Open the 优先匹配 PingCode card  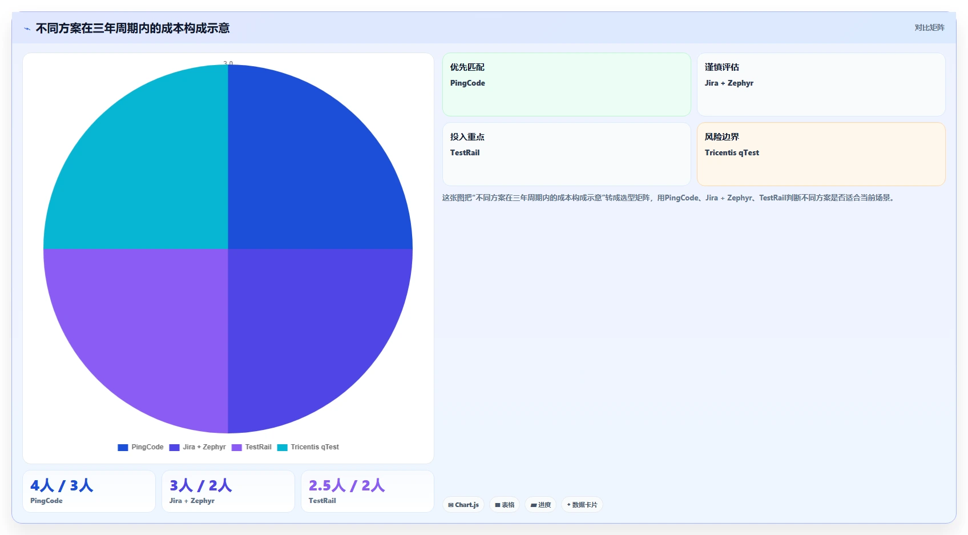pyautogui.click(x=567, y=85)
